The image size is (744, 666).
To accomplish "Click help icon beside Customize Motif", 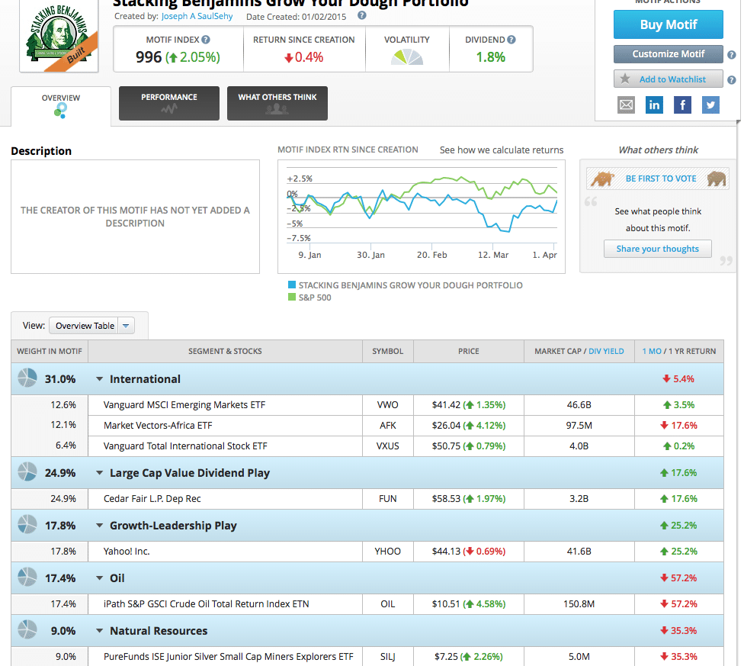I will pos(732,55).
